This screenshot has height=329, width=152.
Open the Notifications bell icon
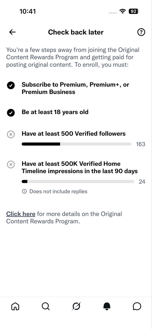[x=107, y=307]
